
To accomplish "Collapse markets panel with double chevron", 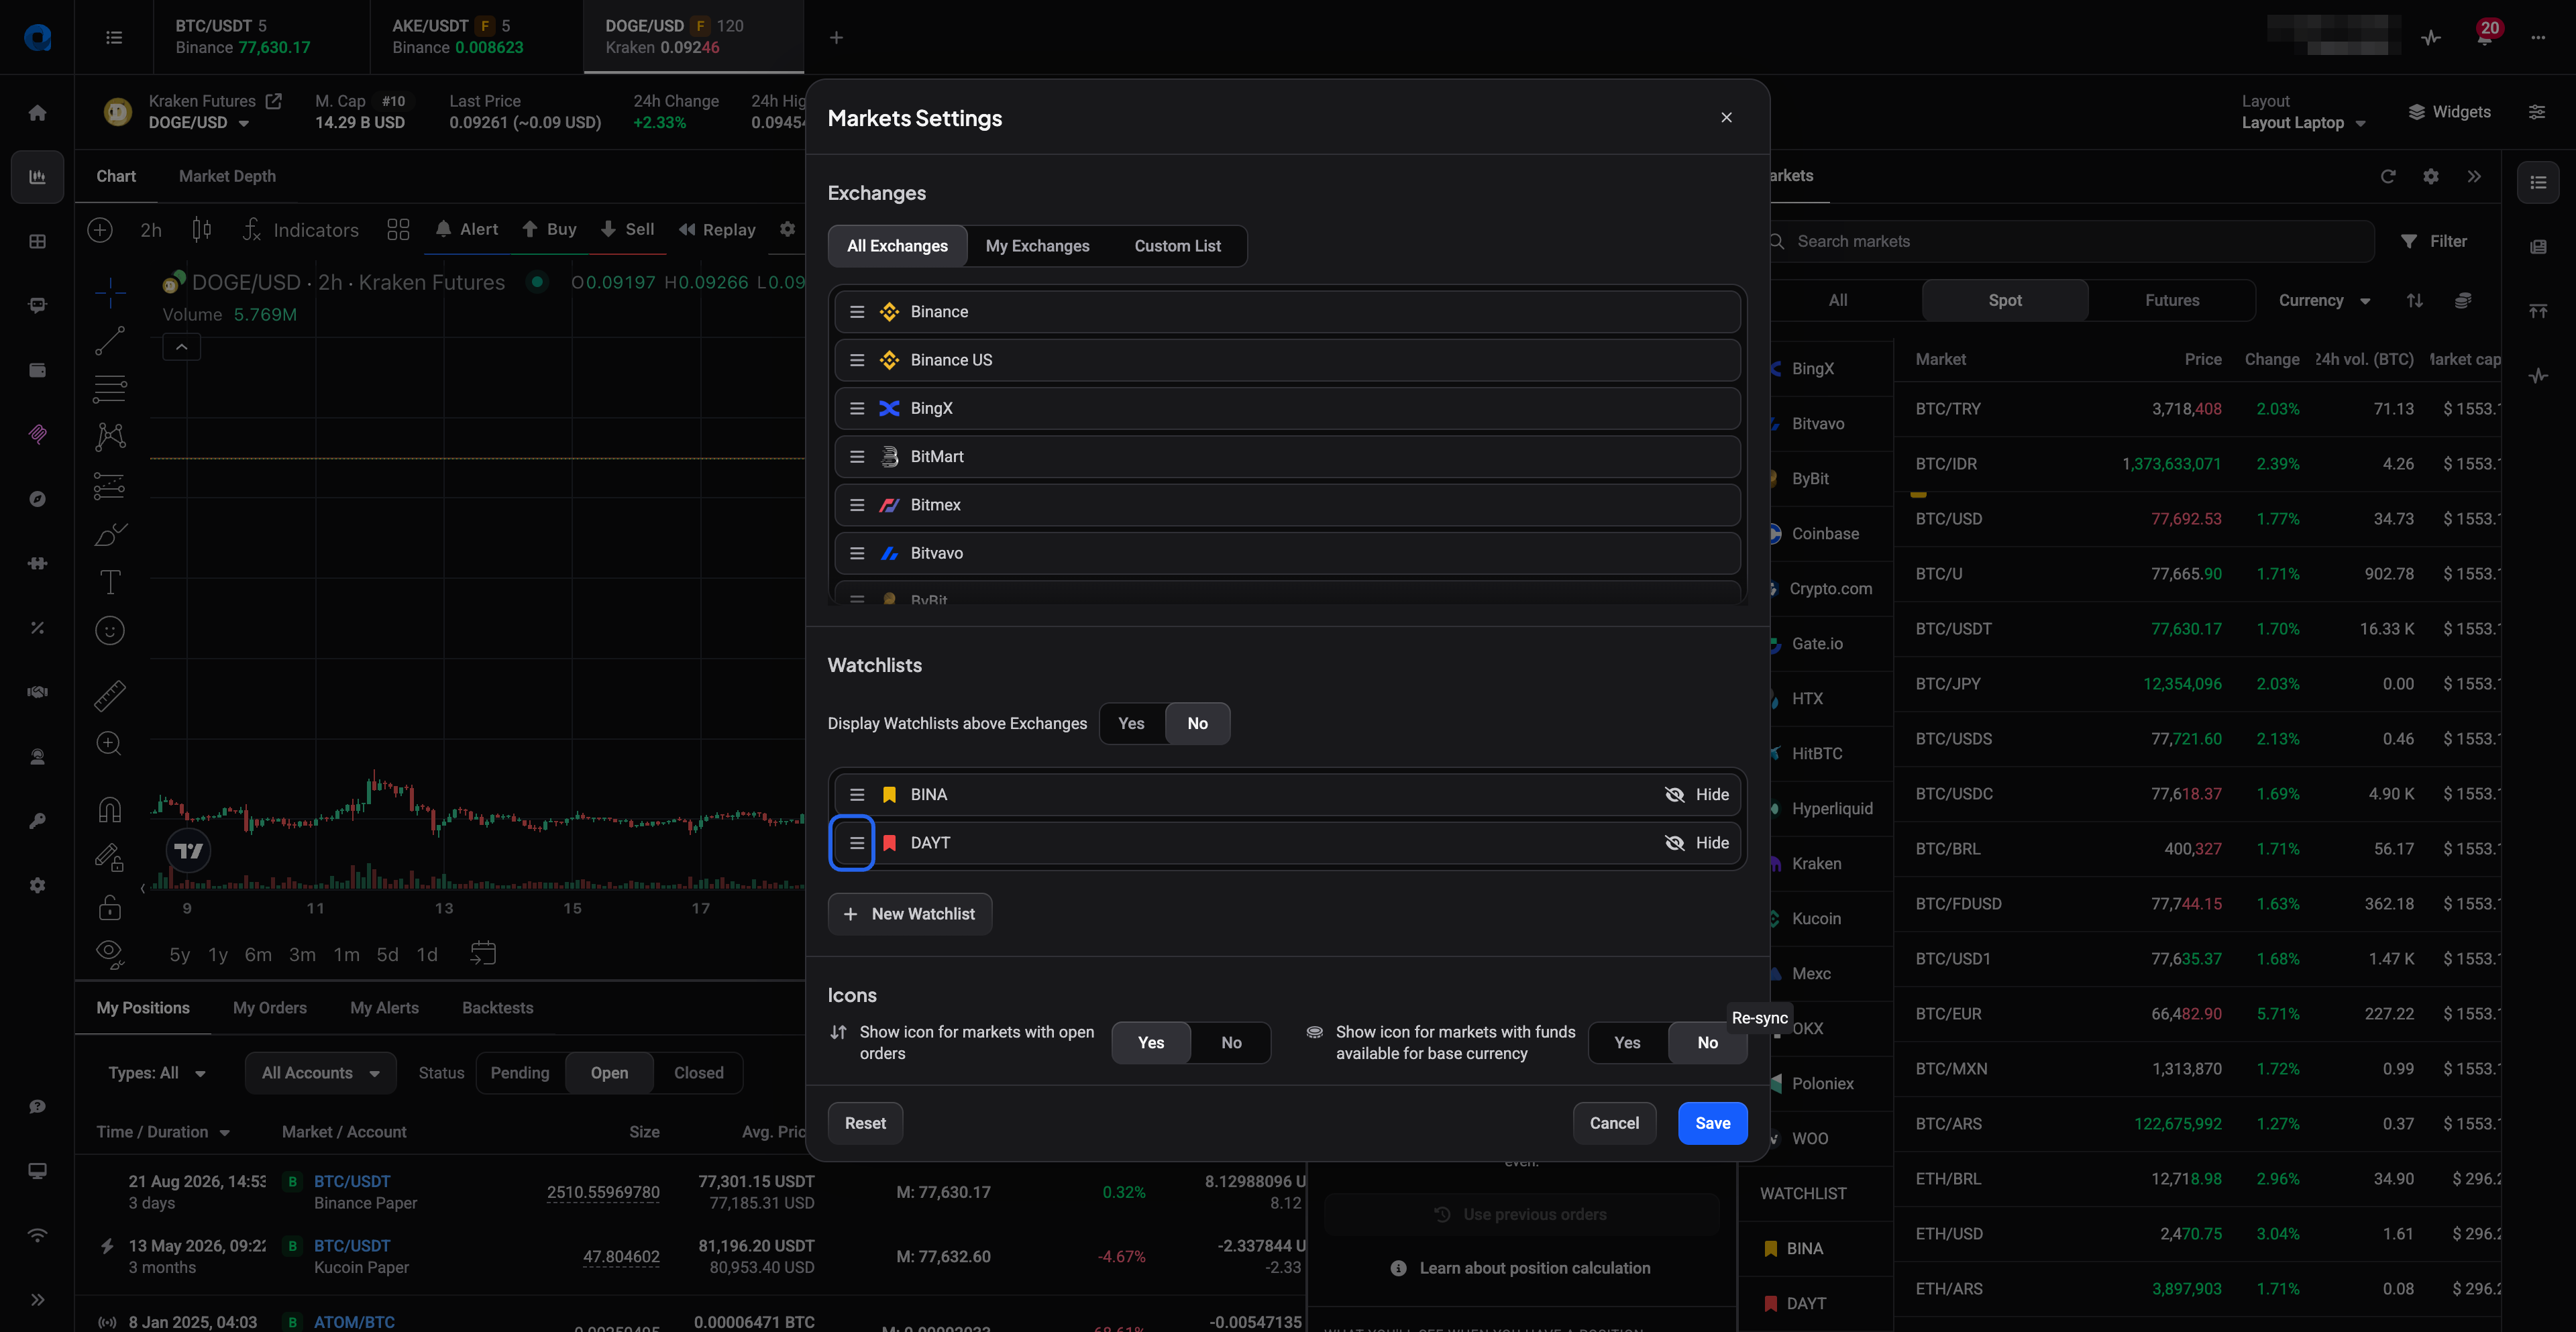I will click(2474, 176).
